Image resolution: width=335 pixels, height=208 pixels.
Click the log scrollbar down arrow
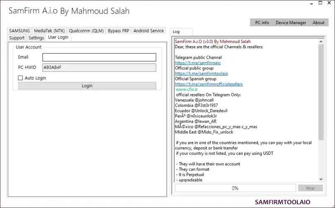click(321, 179)
